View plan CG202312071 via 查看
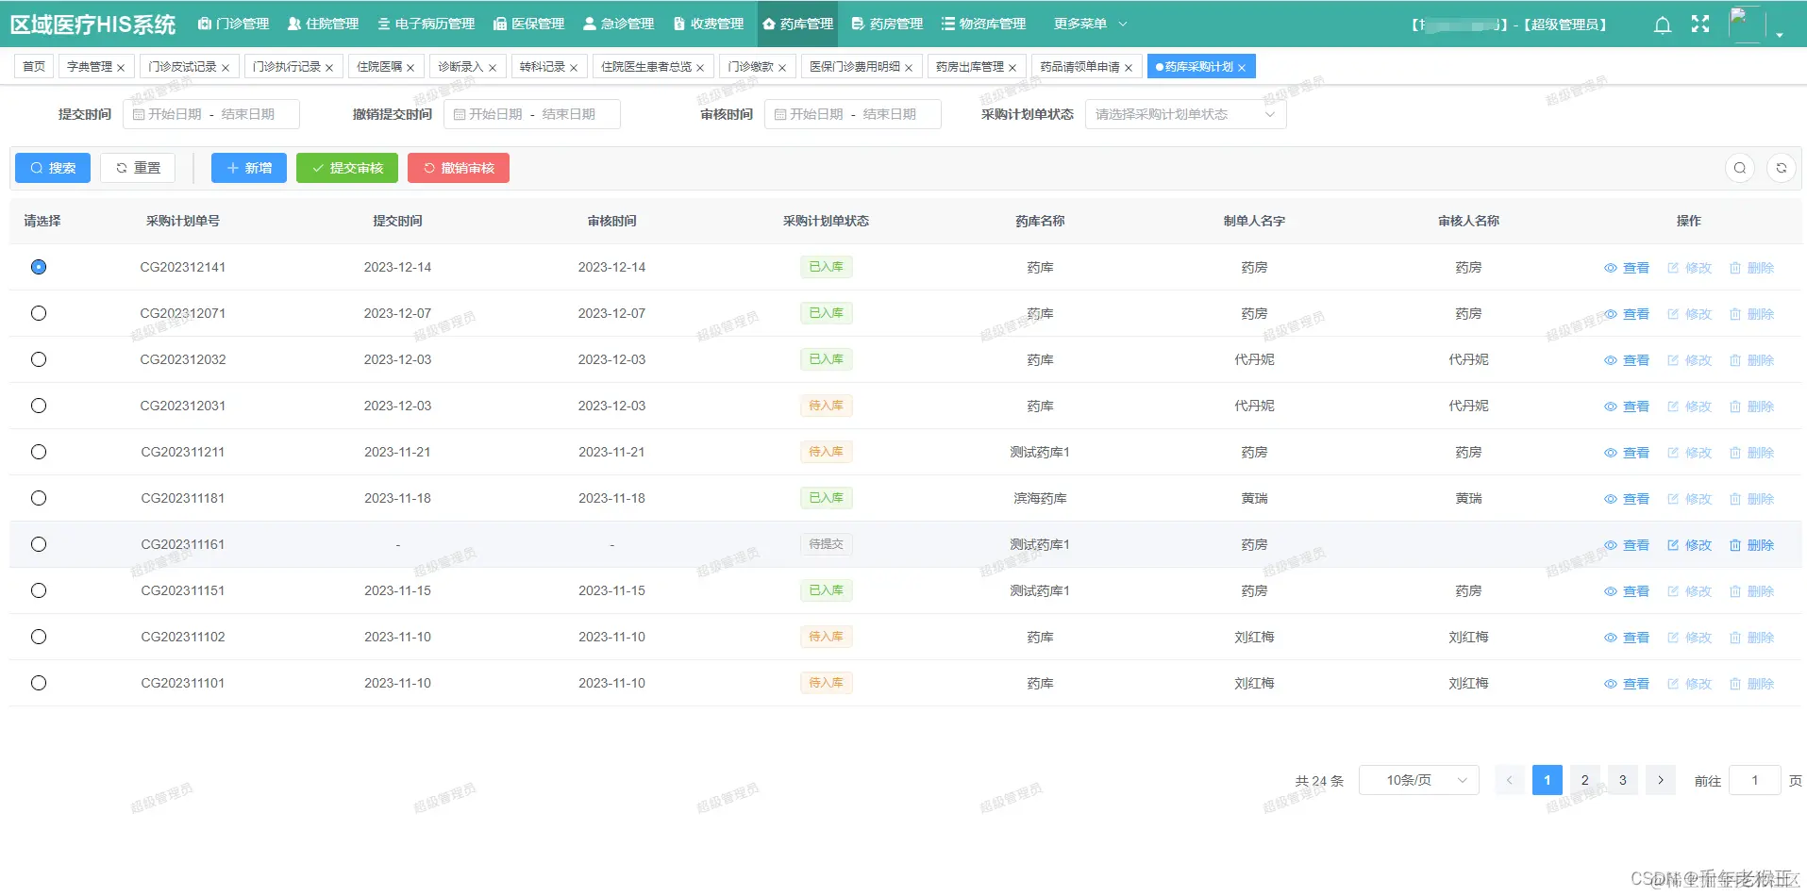 (x=1627, y=314)
